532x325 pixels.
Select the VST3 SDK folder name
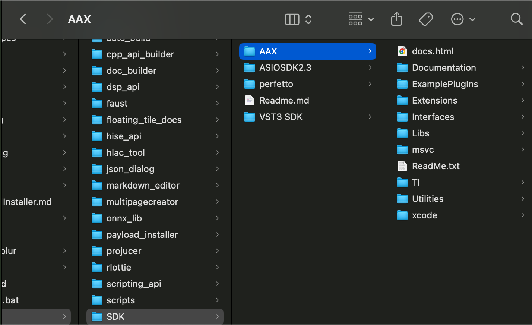[281, 117]
